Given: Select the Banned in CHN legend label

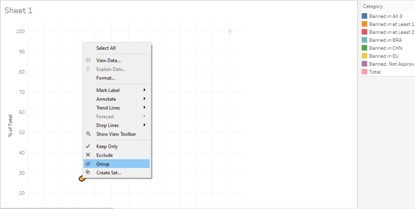Looking at the screenshot, I should (386, 48).
